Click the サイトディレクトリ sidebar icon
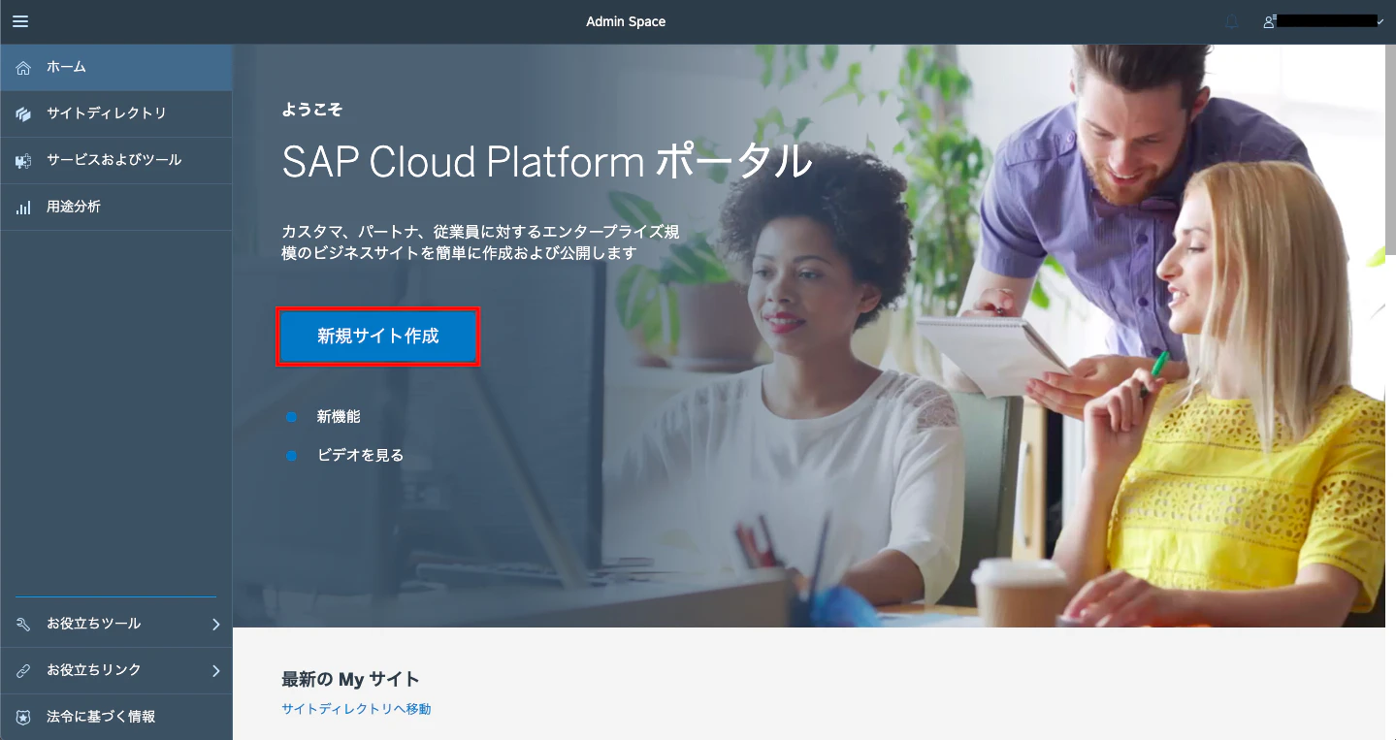The width and height of the screenshot is (1396, 740). pos(24,114)
